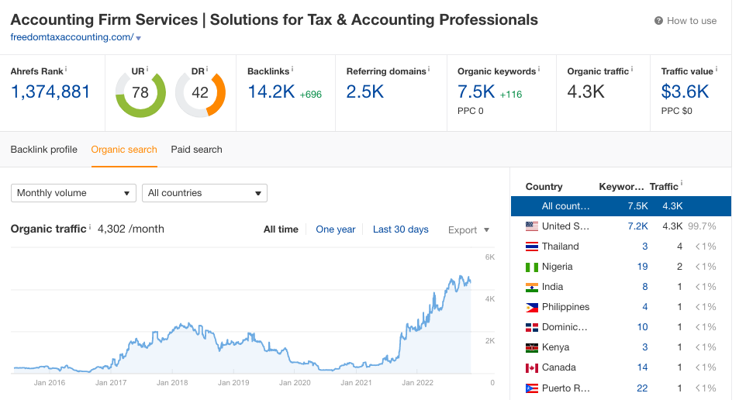Screen dimensions: 739x400
Task: Click the Thailand country name
Action: click(561, 247)
